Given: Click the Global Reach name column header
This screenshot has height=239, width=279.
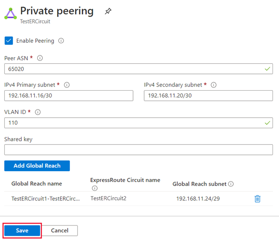Looking at the screenshot, I should [37, 184].
